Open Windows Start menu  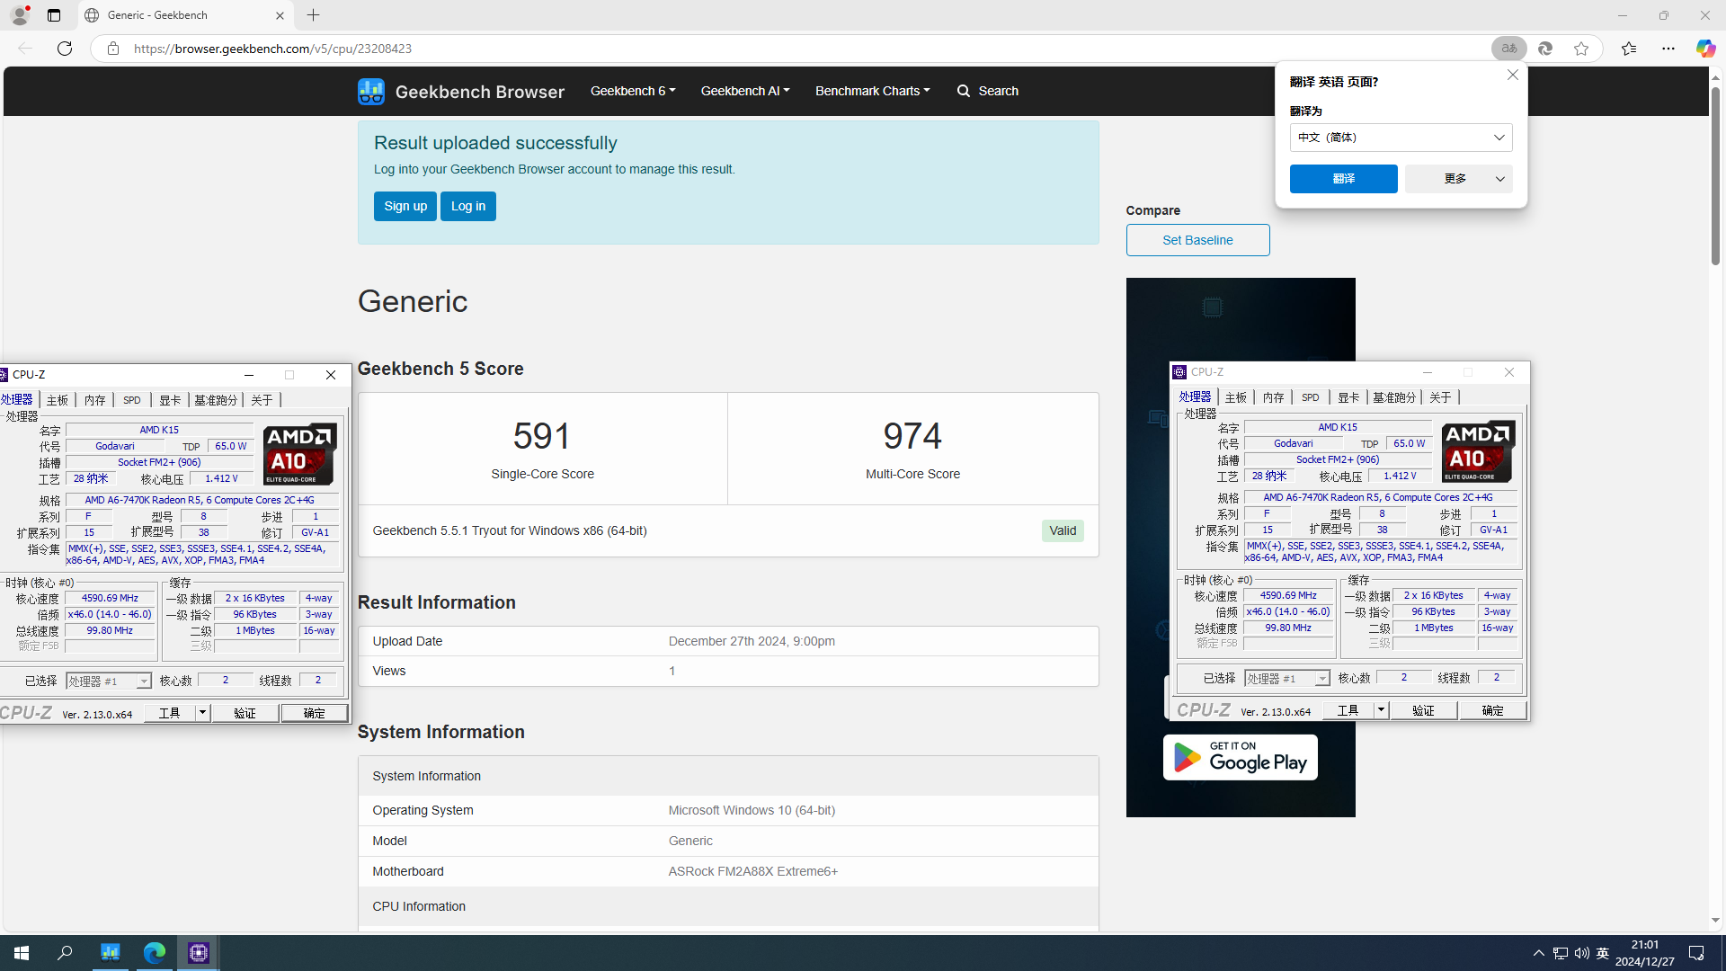[22, 953]
